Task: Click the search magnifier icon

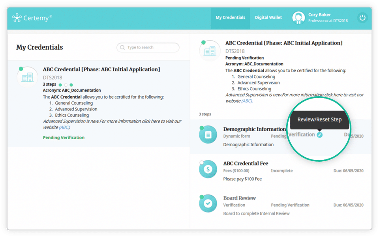Action: (122, 47)
